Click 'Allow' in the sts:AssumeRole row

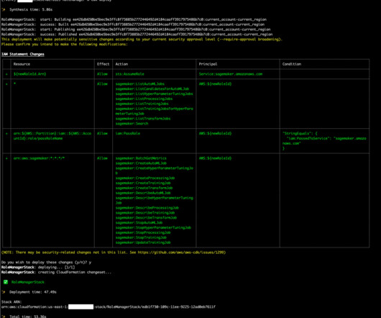(x=102, y=74)
